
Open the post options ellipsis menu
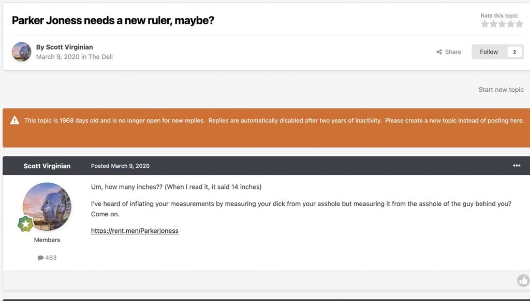[517, 166]
